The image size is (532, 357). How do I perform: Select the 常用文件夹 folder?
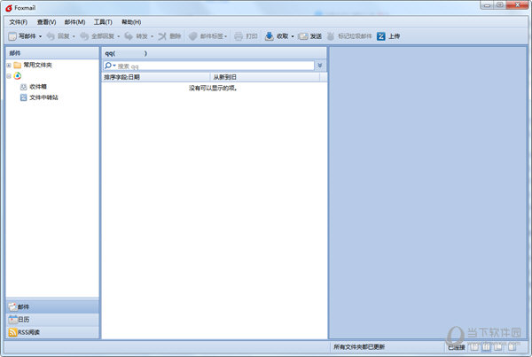[x=37, y=65]
